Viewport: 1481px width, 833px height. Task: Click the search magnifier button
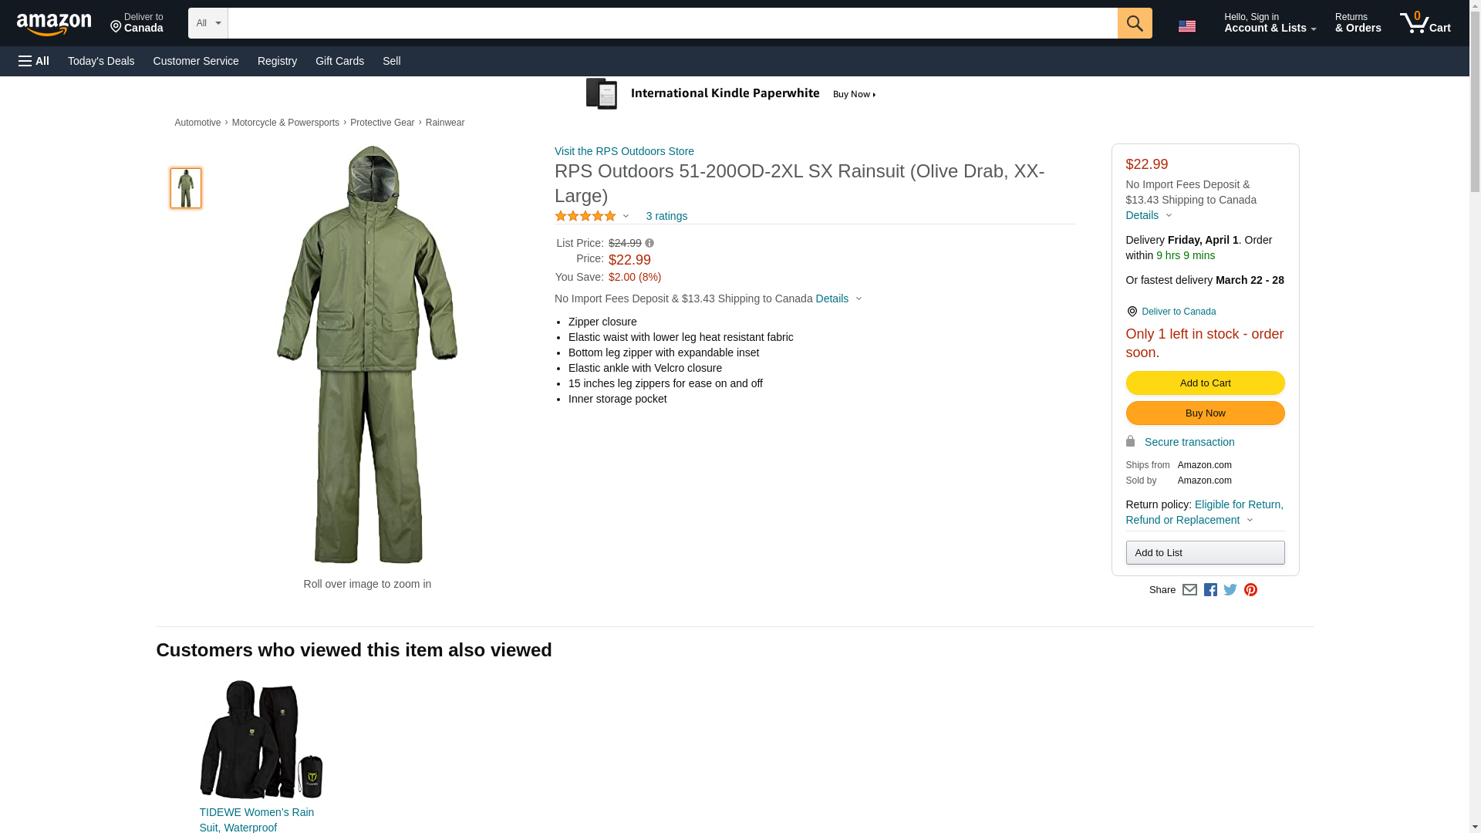[1134, 23]
